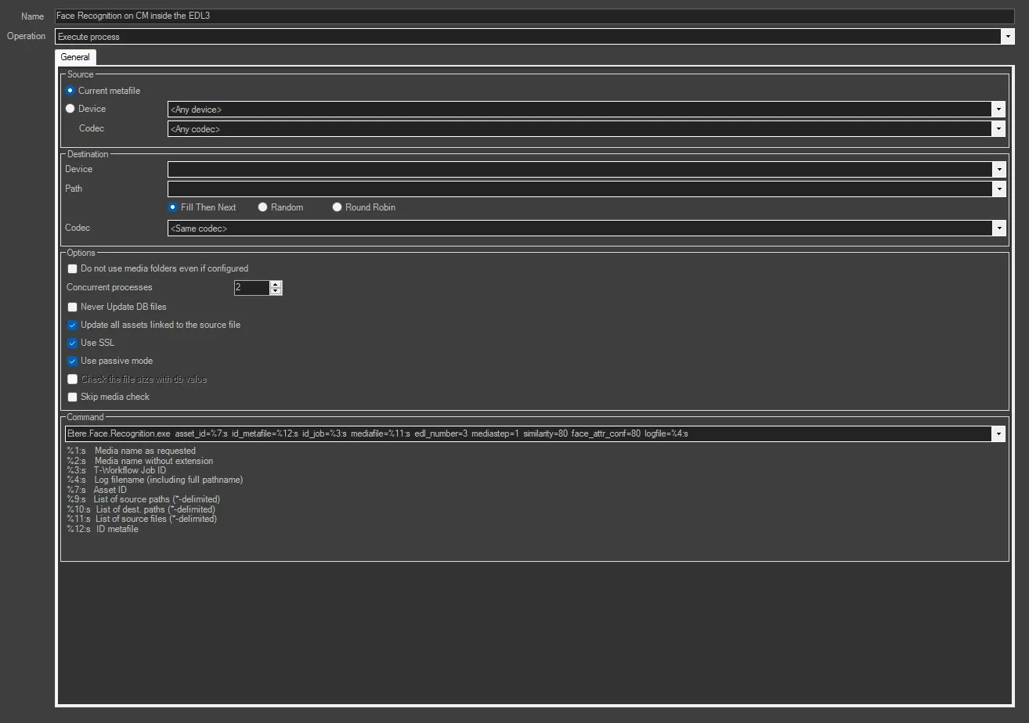
Task: Choose the Random distribution option
Action: coord(263,207)
